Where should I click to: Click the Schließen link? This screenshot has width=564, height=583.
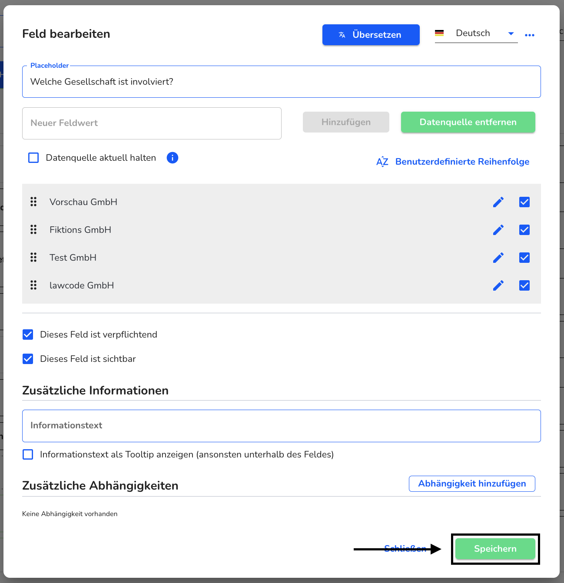405,549
